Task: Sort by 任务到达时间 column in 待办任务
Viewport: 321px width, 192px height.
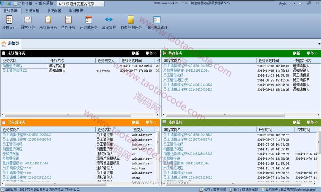Action: coord(269,60)
